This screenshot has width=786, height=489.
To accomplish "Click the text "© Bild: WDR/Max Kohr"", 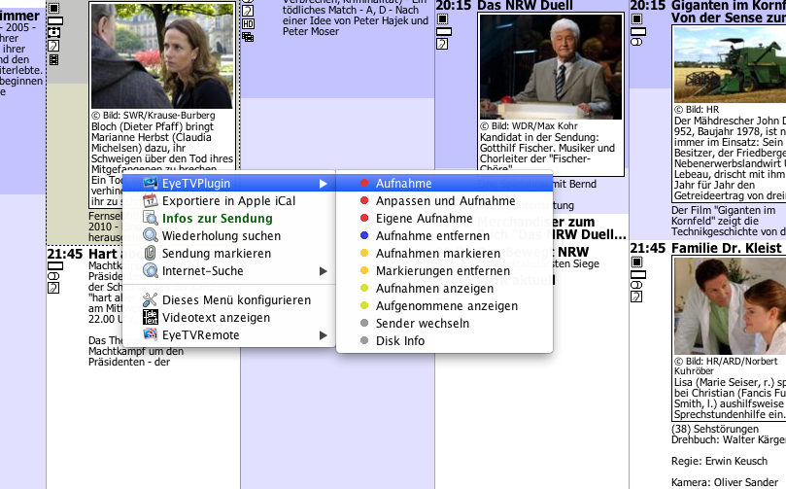I will (529, 125).
